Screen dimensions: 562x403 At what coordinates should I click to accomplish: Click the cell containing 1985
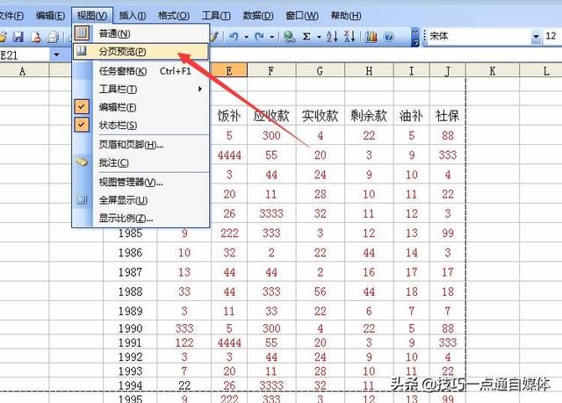pos(130,234)
